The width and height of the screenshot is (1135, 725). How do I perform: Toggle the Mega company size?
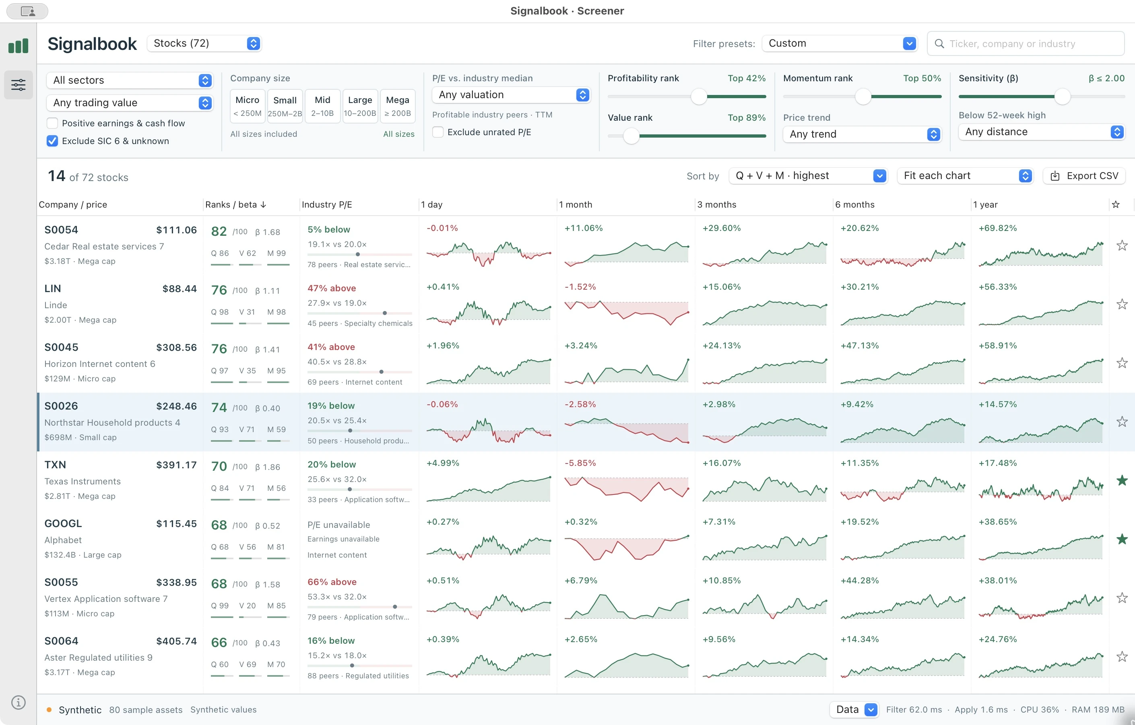[x=398, y=106]
